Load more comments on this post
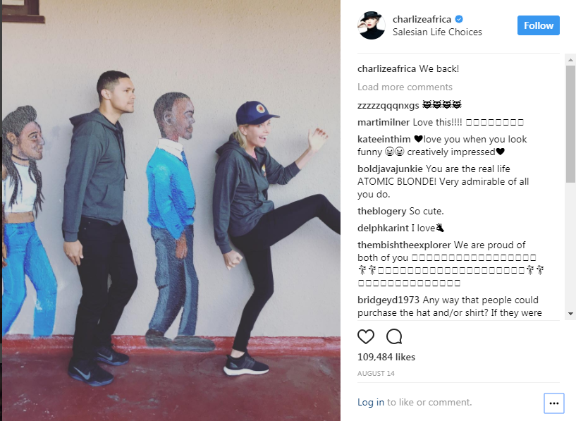The height and width of the screenshot is (421, 576). tap(405, 87)
